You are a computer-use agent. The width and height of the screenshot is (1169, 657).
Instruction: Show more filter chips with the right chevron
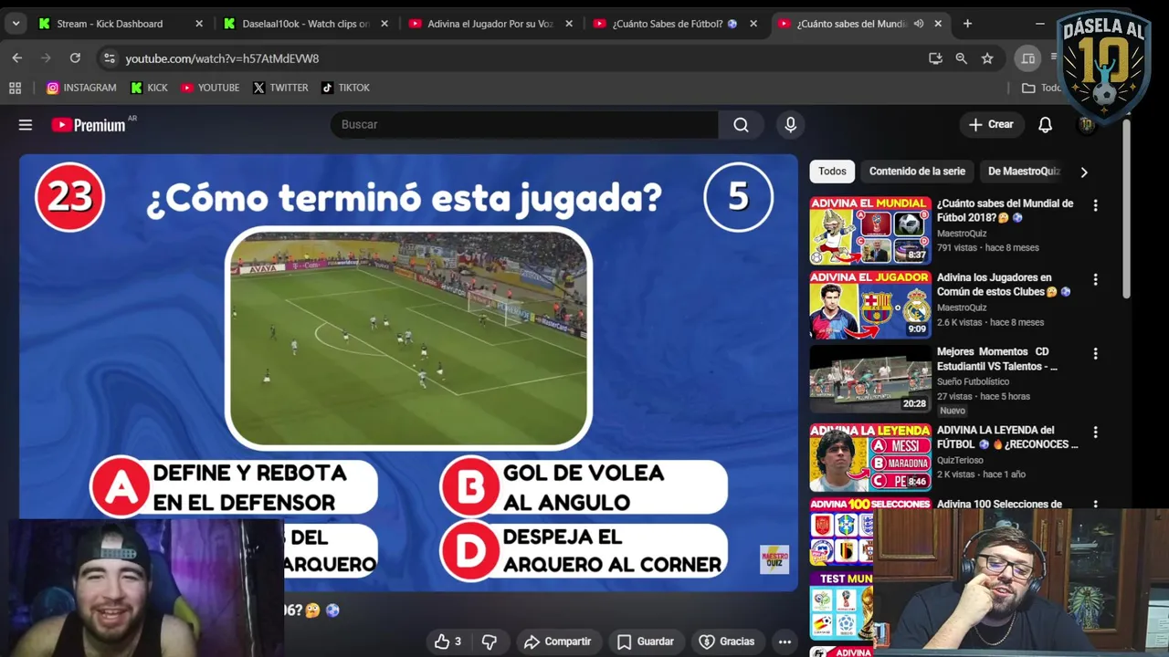(x=1084, y=172)
